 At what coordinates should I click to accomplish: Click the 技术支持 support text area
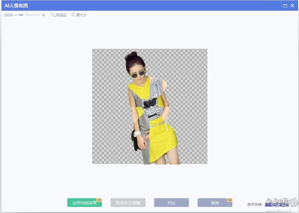(x=255, y=204)
